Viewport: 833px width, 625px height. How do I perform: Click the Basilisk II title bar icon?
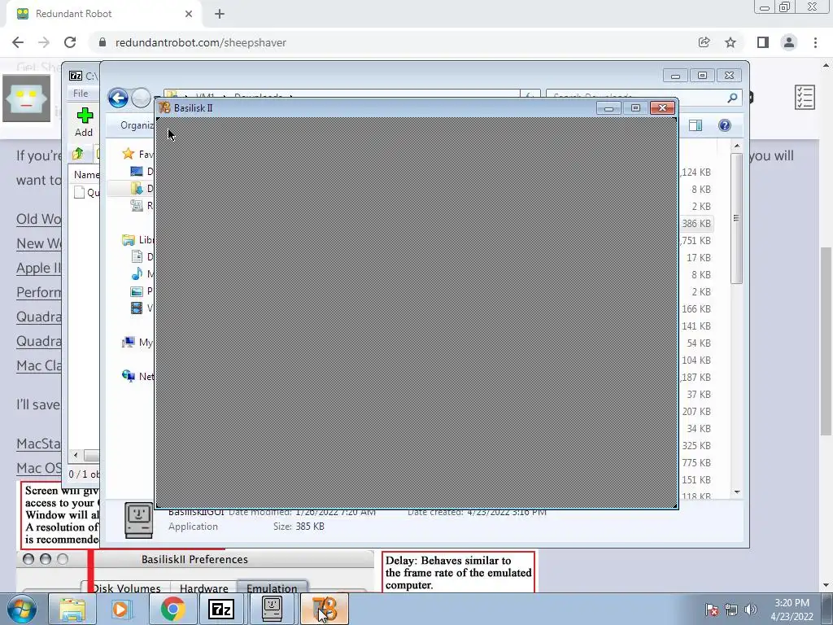tap(164, 108)
